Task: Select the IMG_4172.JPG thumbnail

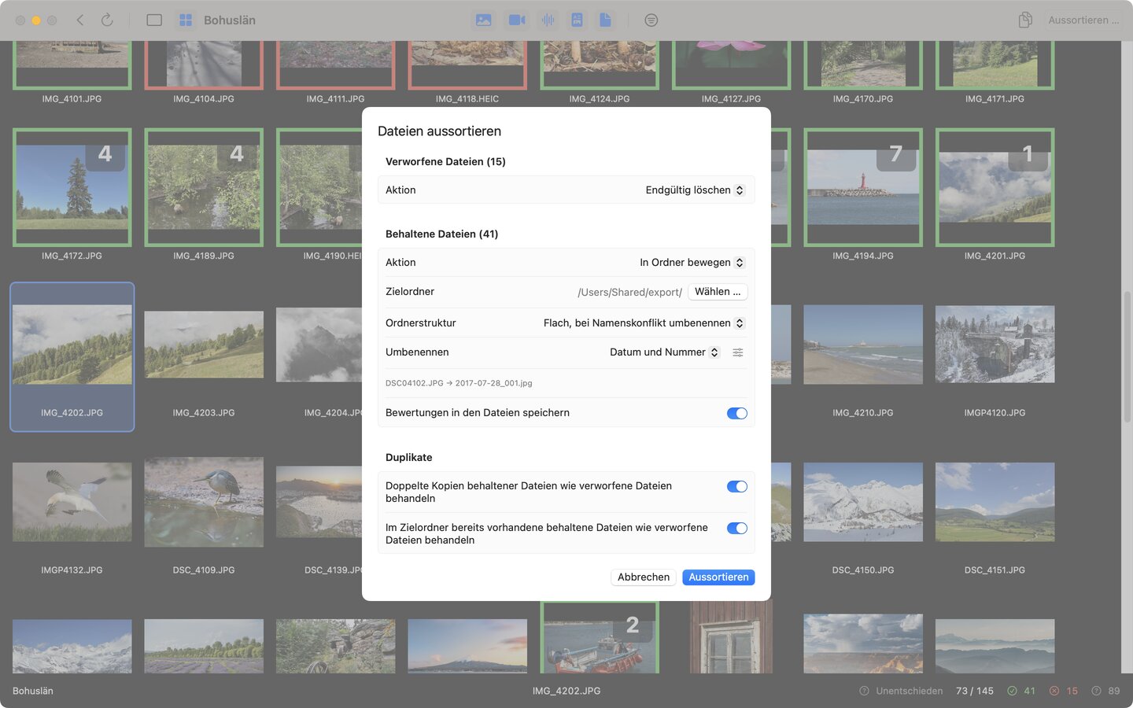Action: [x=72, y=187]
